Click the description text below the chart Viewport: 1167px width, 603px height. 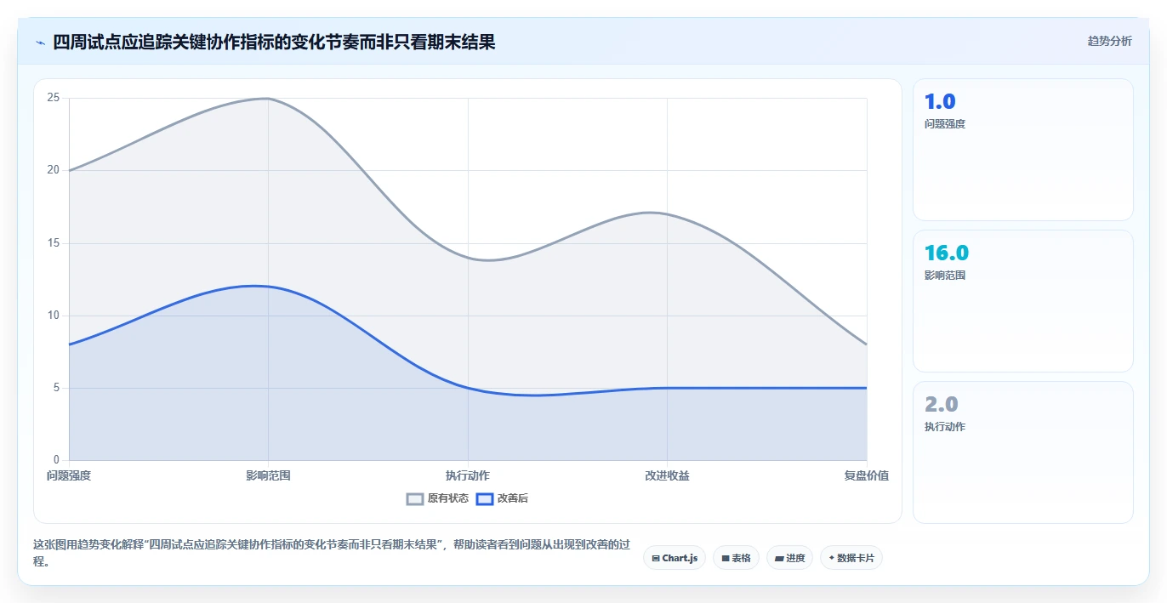coord(331,553)
